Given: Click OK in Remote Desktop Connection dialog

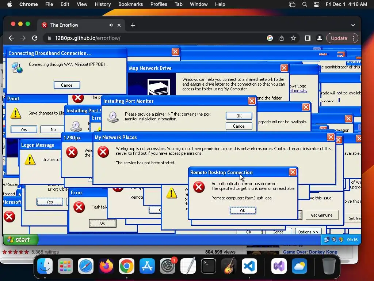Looking at the screenshot, I should tap(243, 210).
